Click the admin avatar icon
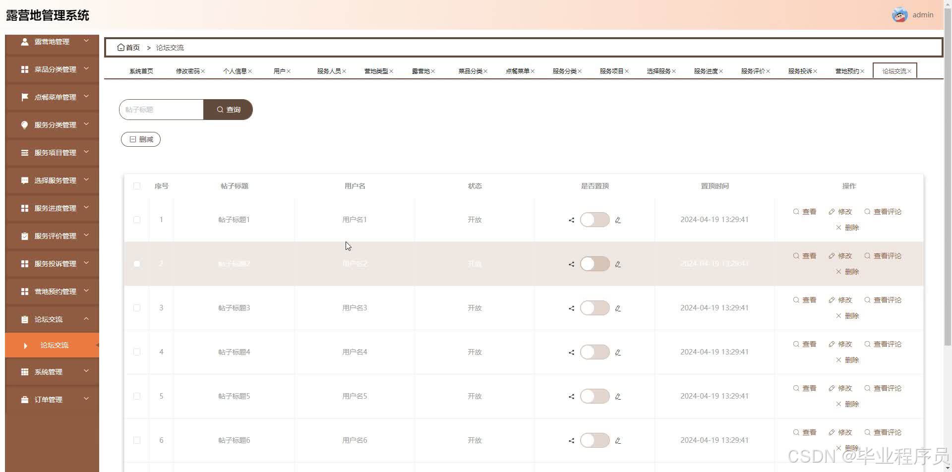The width and height of the screenshot is (952, 472). pyautogui.click(x=899, y=15)
